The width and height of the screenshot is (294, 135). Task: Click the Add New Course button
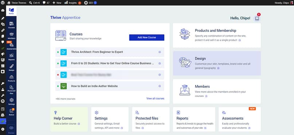tap(146, 37)
